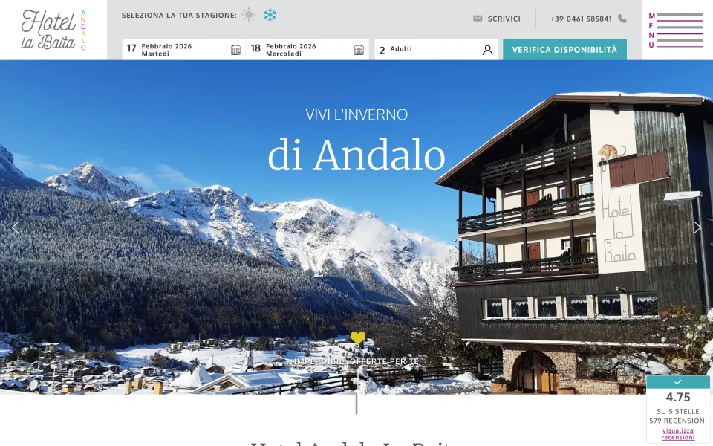Advance to next slide with right arrow

tap(697, 227)
